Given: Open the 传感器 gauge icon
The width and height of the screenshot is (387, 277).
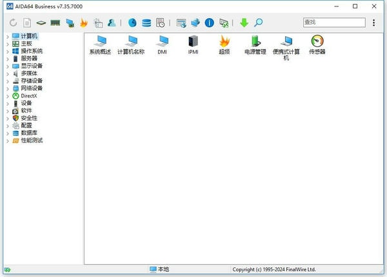Looking at the screenshot, I should pos(317,45).
